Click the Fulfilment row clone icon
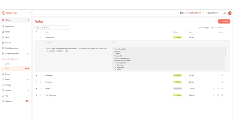Screen dimensions: 233x131 tap(222, 75)
